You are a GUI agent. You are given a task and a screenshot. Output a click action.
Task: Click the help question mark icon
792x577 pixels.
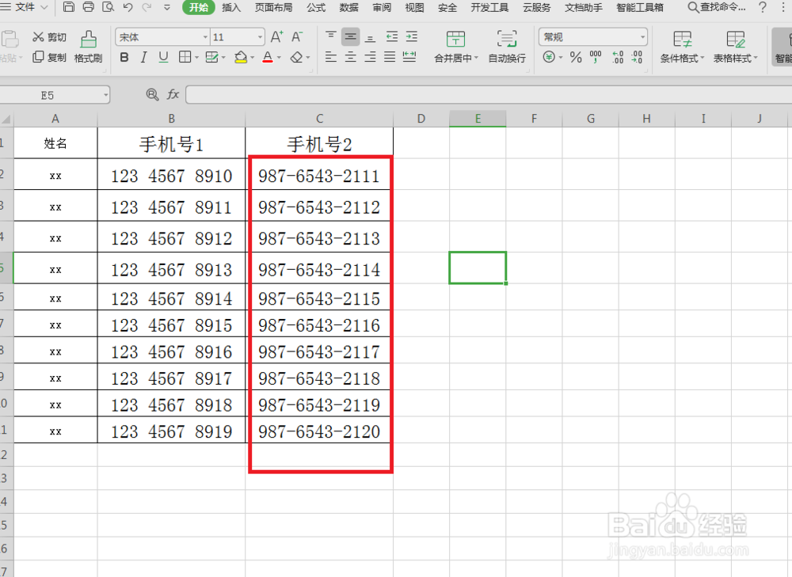point(762,7)
